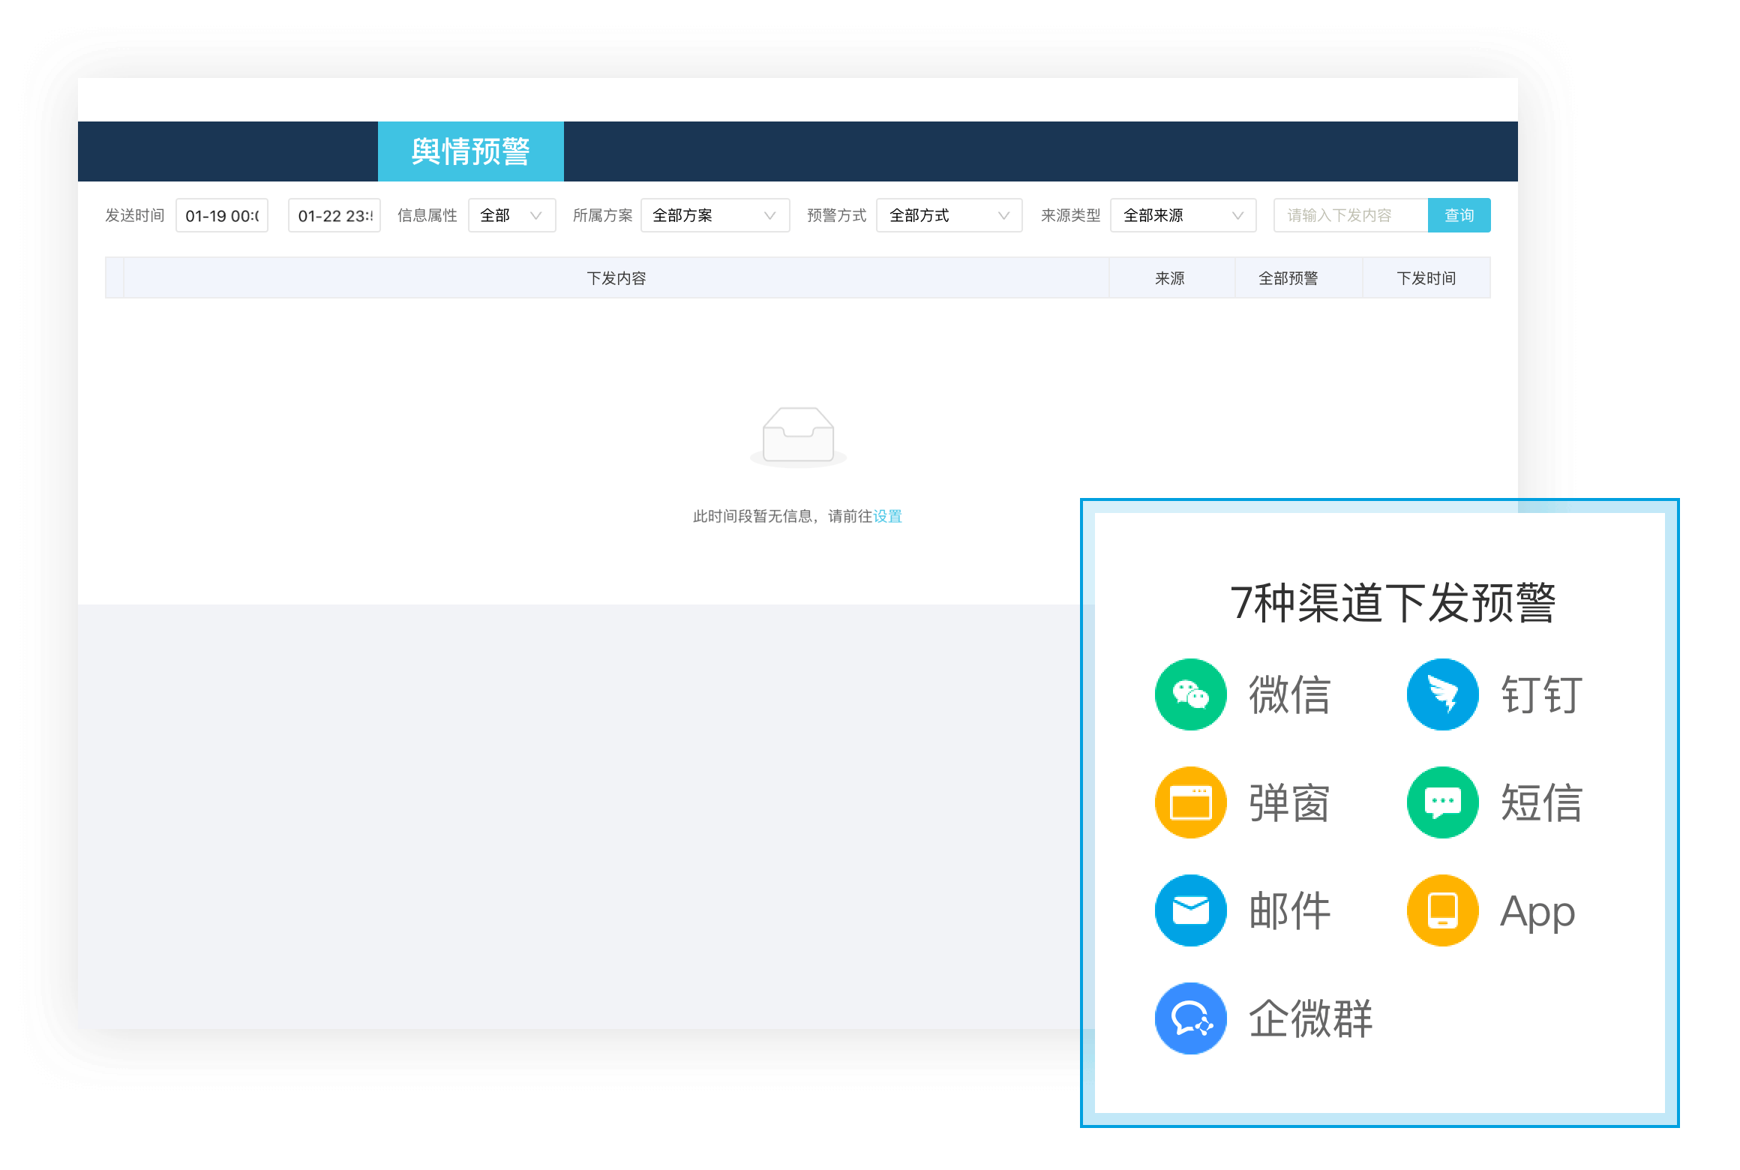Click the start time field 01-19
The height and width of the screenshot is (1170, 1740).
(222, 215)
